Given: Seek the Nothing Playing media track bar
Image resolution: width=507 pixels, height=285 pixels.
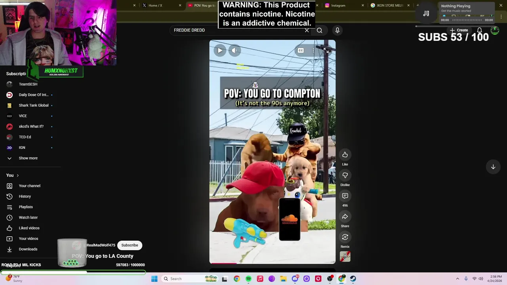Looking at the screenshot, I should point(467,20).
